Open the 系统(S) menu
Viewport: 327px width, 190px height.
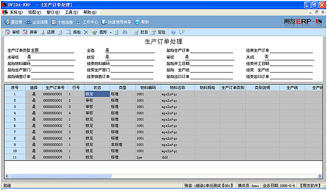point(16,12)
